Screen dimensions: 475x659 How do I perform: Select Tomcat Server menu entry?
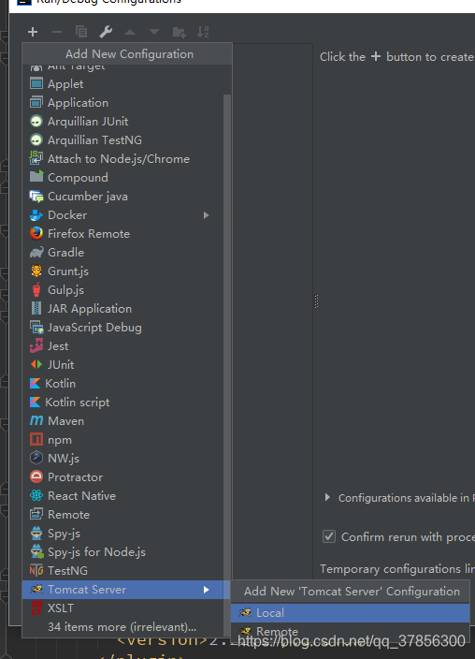(126, 590)
